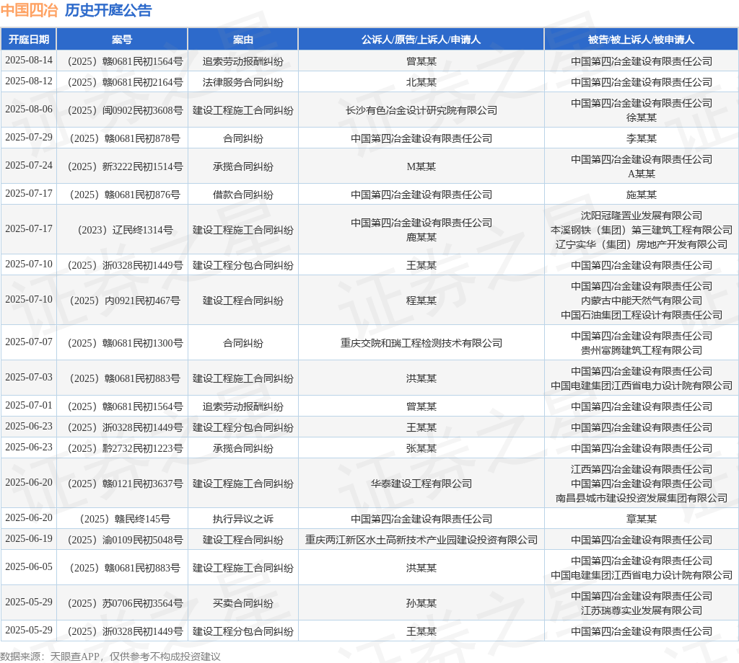Click defendant 徐某某

(x=642, y=117)
